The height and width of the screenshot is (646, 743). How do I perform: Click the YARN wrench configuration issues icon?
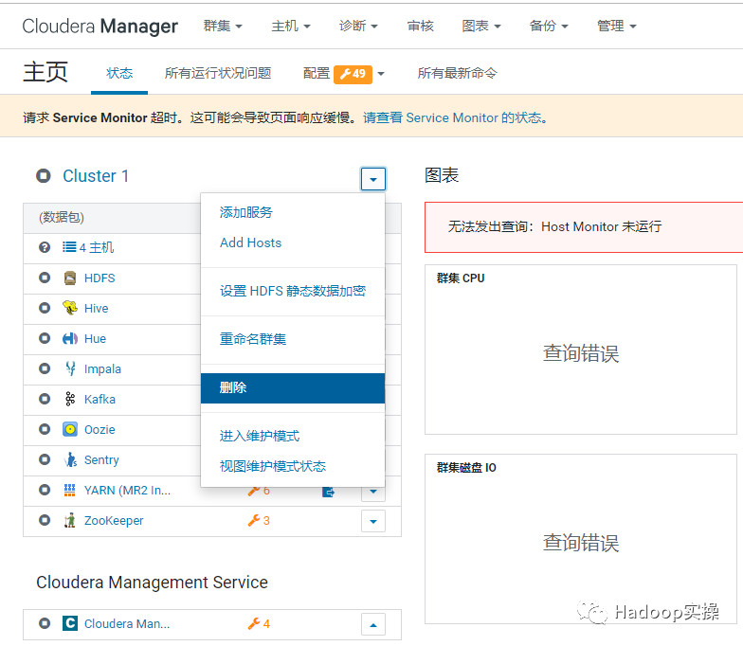coord(254,491)
